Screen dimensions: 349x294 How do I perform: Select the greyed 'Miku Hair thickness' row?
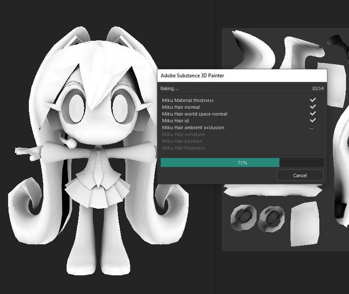pos(242,148)
